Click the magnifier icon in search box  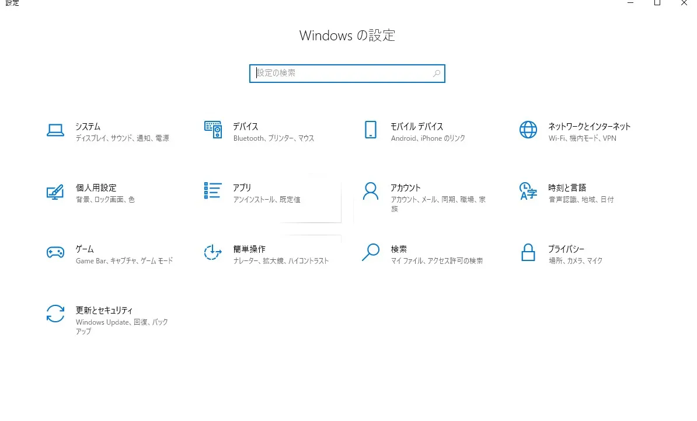[x=437, y=74]
